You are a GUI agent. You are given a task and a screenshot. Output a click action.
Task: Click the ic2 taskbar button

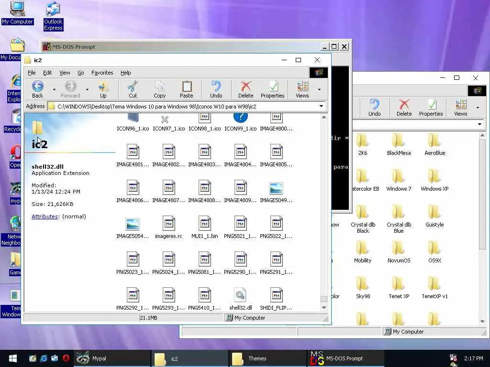(x=190, y=358)
